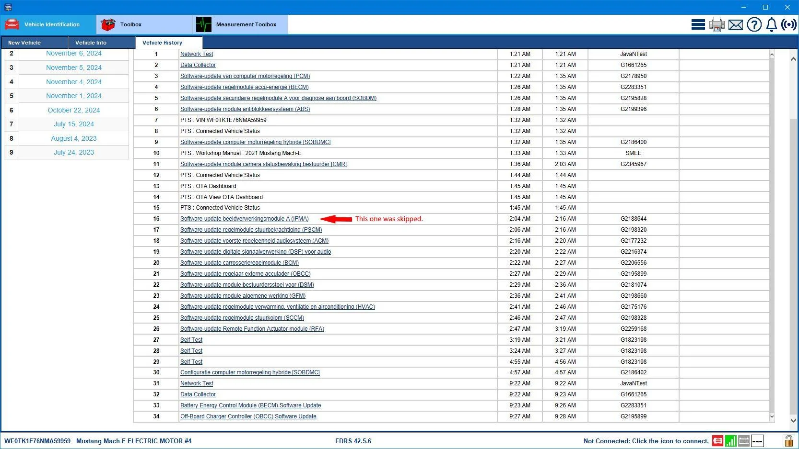Open Network Test link in row 1

tap(197, 54)
